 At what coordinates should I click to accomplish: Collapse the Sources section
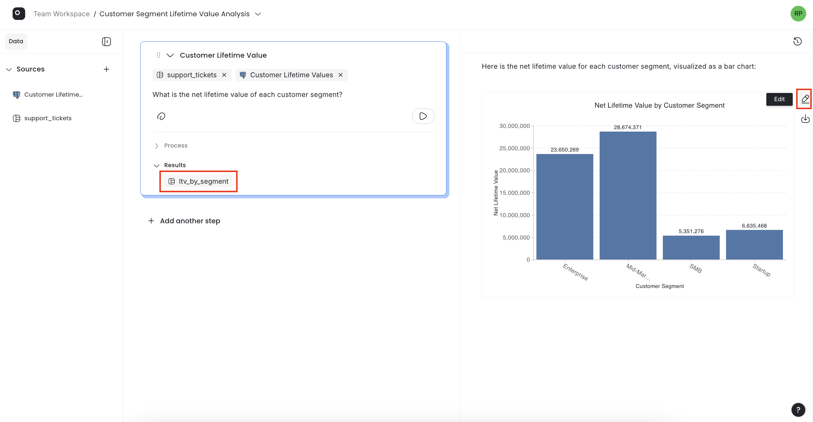pos(9,69)
